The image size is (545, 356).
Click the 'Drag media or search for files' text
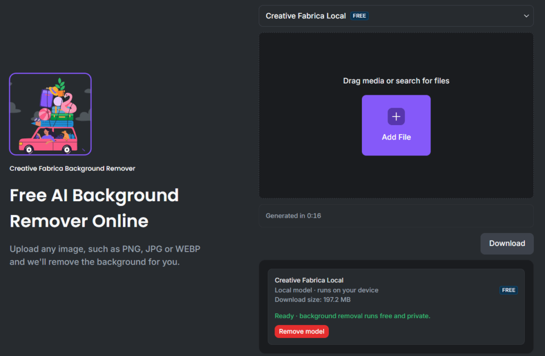coord(396,81)
